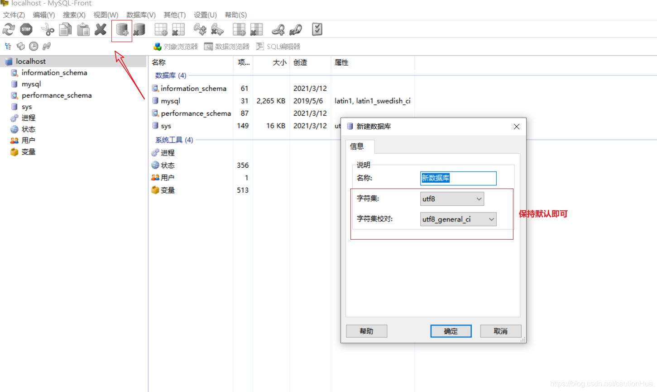
Task: Click the cubes icon in the side toolbar
Action: (x=21, y=46)
